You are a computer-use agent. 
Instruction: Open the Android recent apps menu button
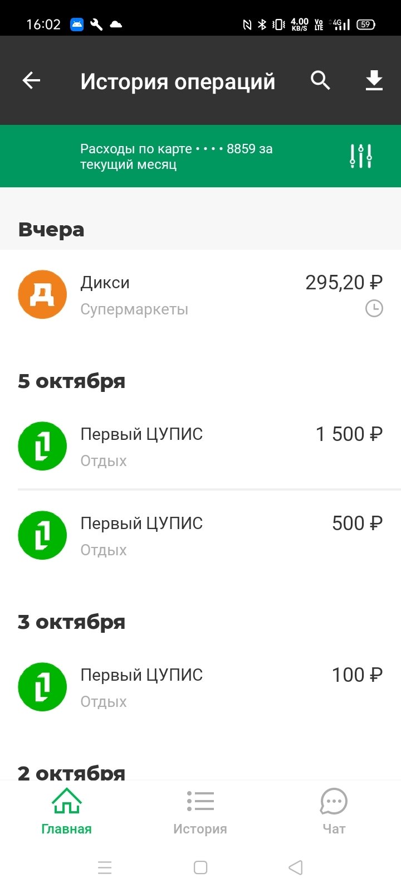click(x=105, y=867)
